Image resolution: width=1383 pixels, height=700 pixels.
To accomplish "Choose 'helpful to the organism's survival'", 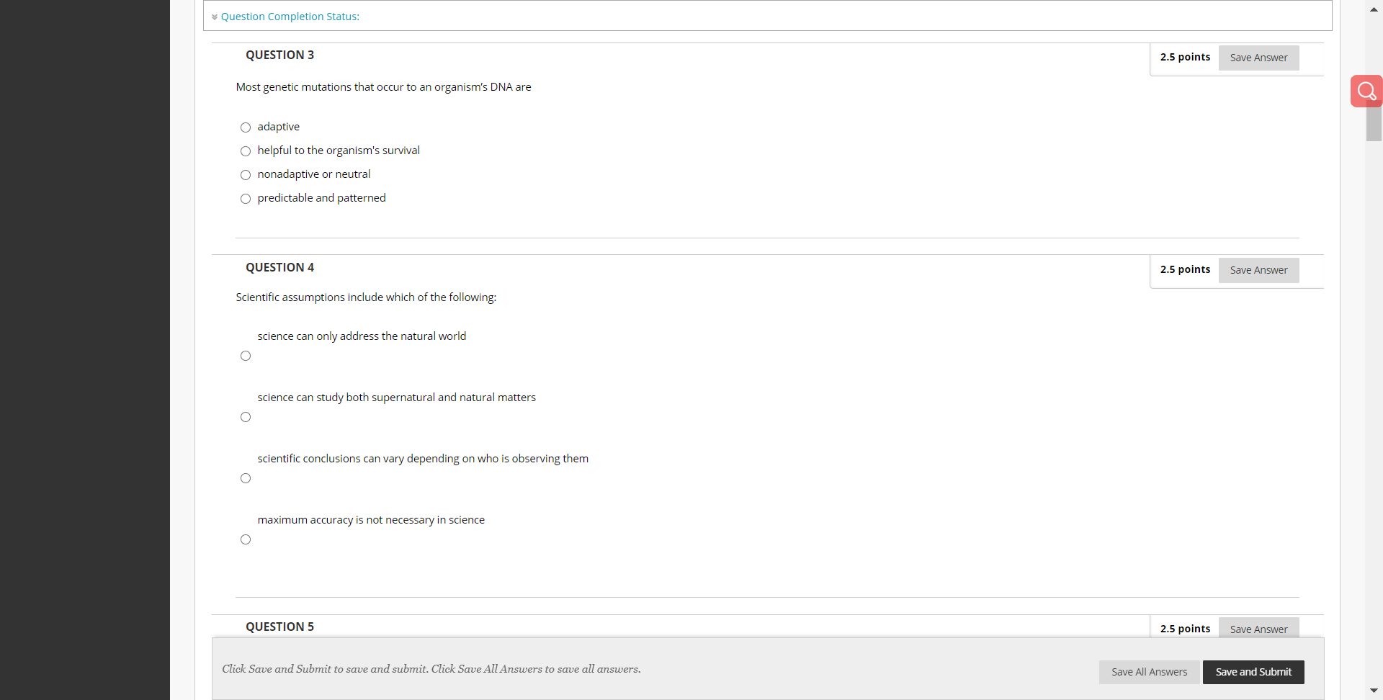I will pyautogui.click(x=245, y=151).
